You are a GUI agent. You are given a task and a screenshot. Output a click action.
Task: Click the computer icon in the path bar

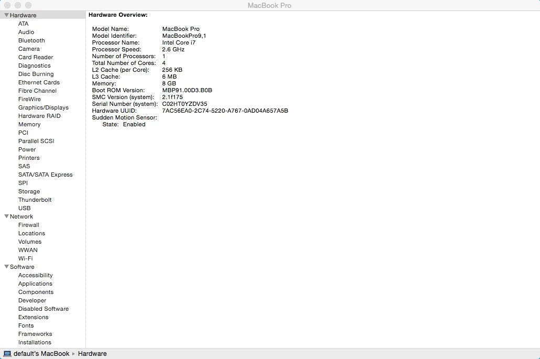click(7, 354)
